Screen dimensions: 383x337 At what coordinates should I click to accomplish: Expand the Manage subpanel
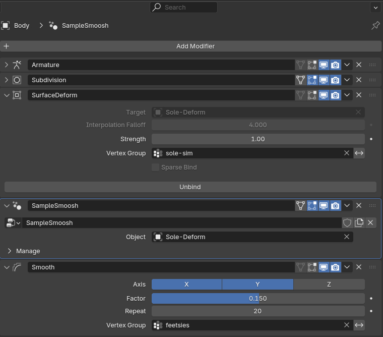tap(9, 251)
